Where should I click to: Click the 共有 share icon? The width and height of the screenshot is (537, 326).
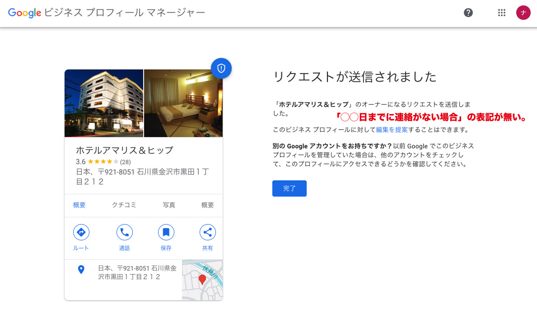(208, 232)
